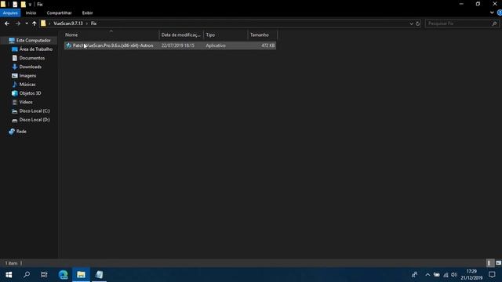Open taskbar Search
The height and width of the screenshot is (282, 502).
pos(27,275)
